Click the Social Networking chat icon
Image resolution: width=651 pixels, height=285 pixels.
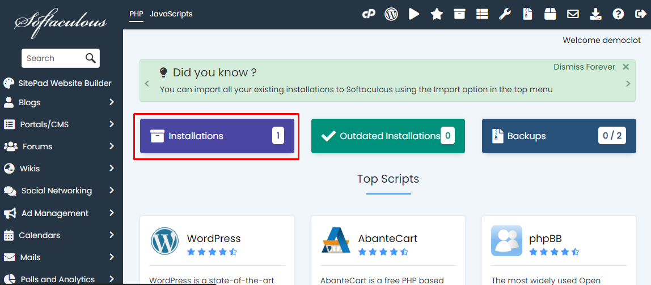pyautogui.click(x=10, y=191)
